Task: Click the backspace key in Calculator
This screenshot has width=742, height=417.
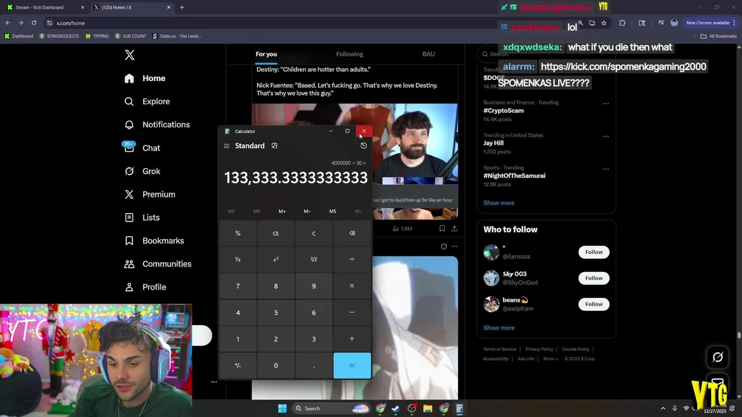Action: 352,233
